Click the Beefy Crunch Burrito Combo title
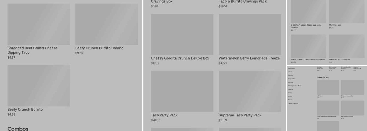The width and height of the screenshot is (367, 131). tap(99, 48)
